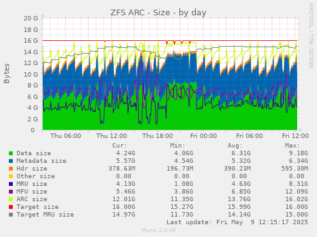The image size is (317, 237).
Task: Click the 'Data size' legend label
Action: tap(34, 153)
